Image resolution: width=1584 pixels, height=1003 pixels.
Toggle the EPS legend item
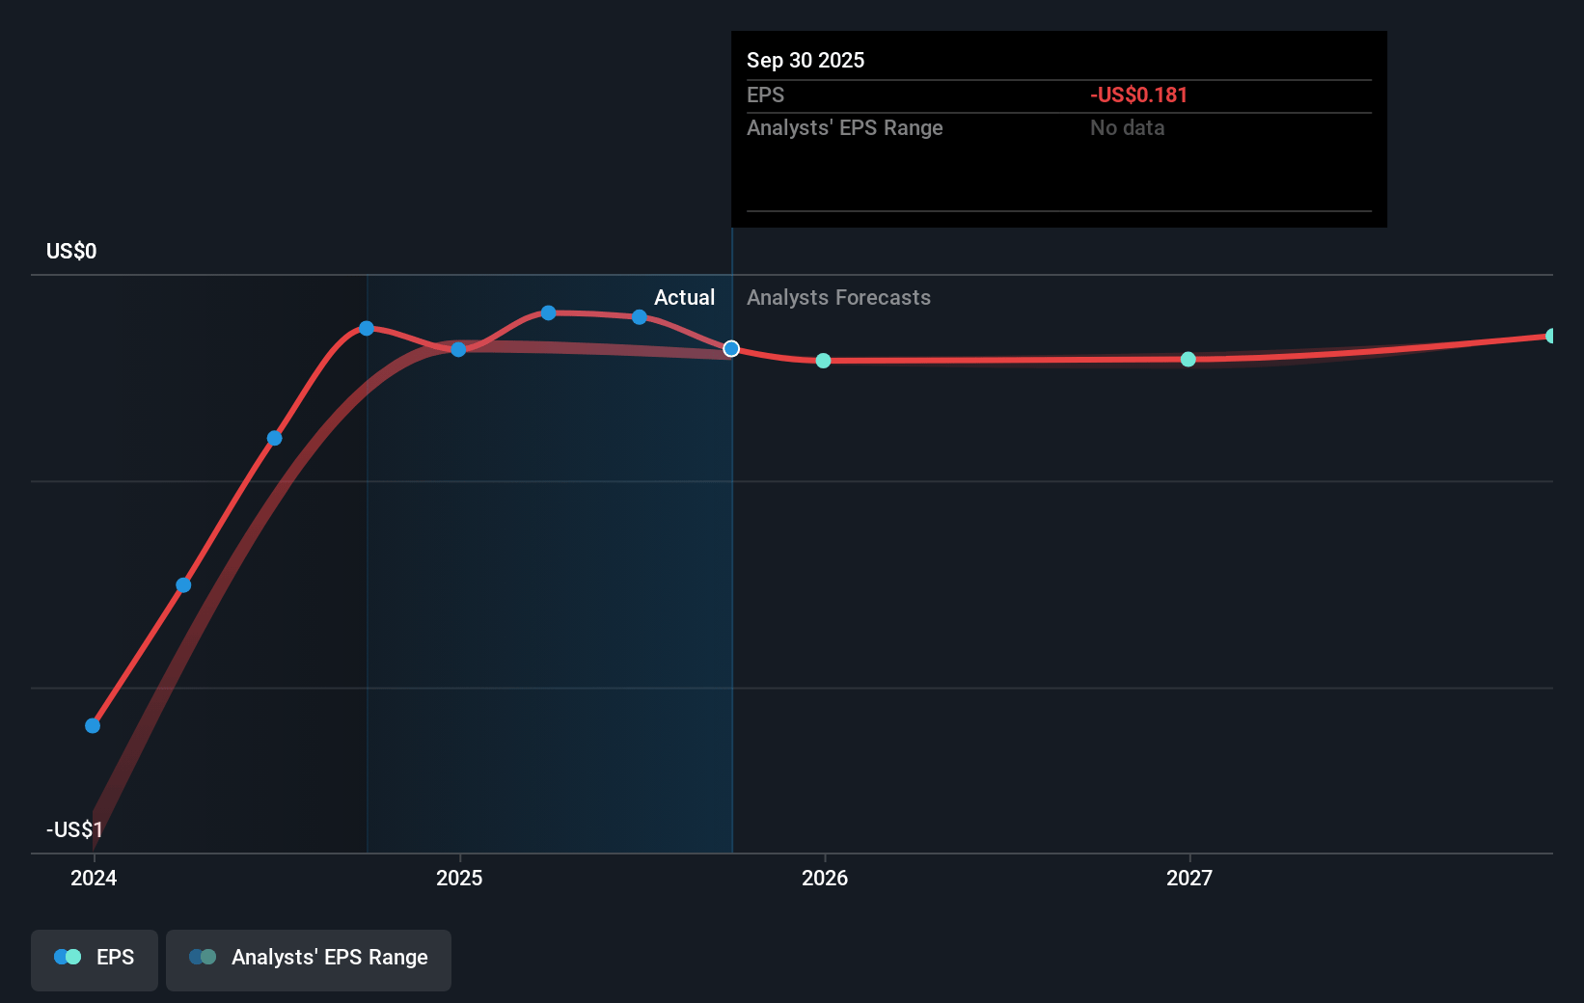(x=95, y=959)
